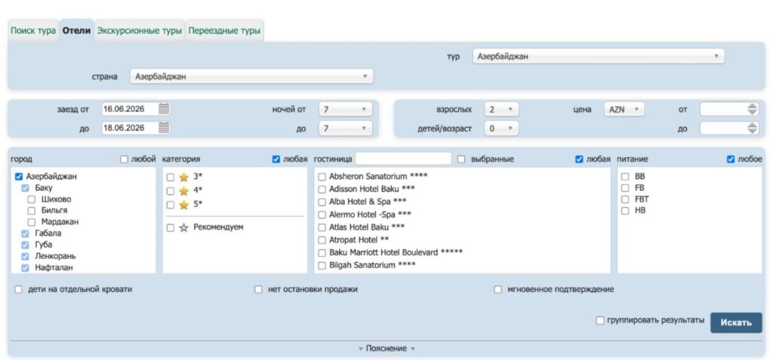Click the outline star beside Рекомендуем

click(184, 228)
